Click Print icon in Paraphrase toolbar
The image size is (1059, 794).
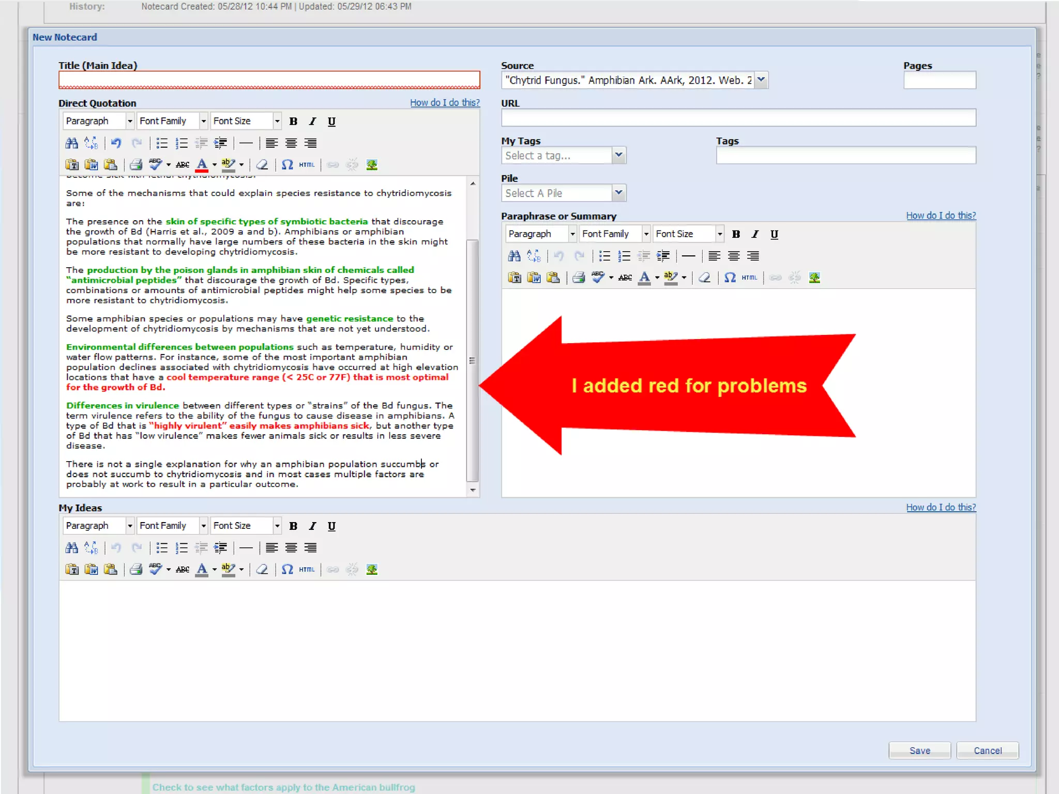(579, 278)
